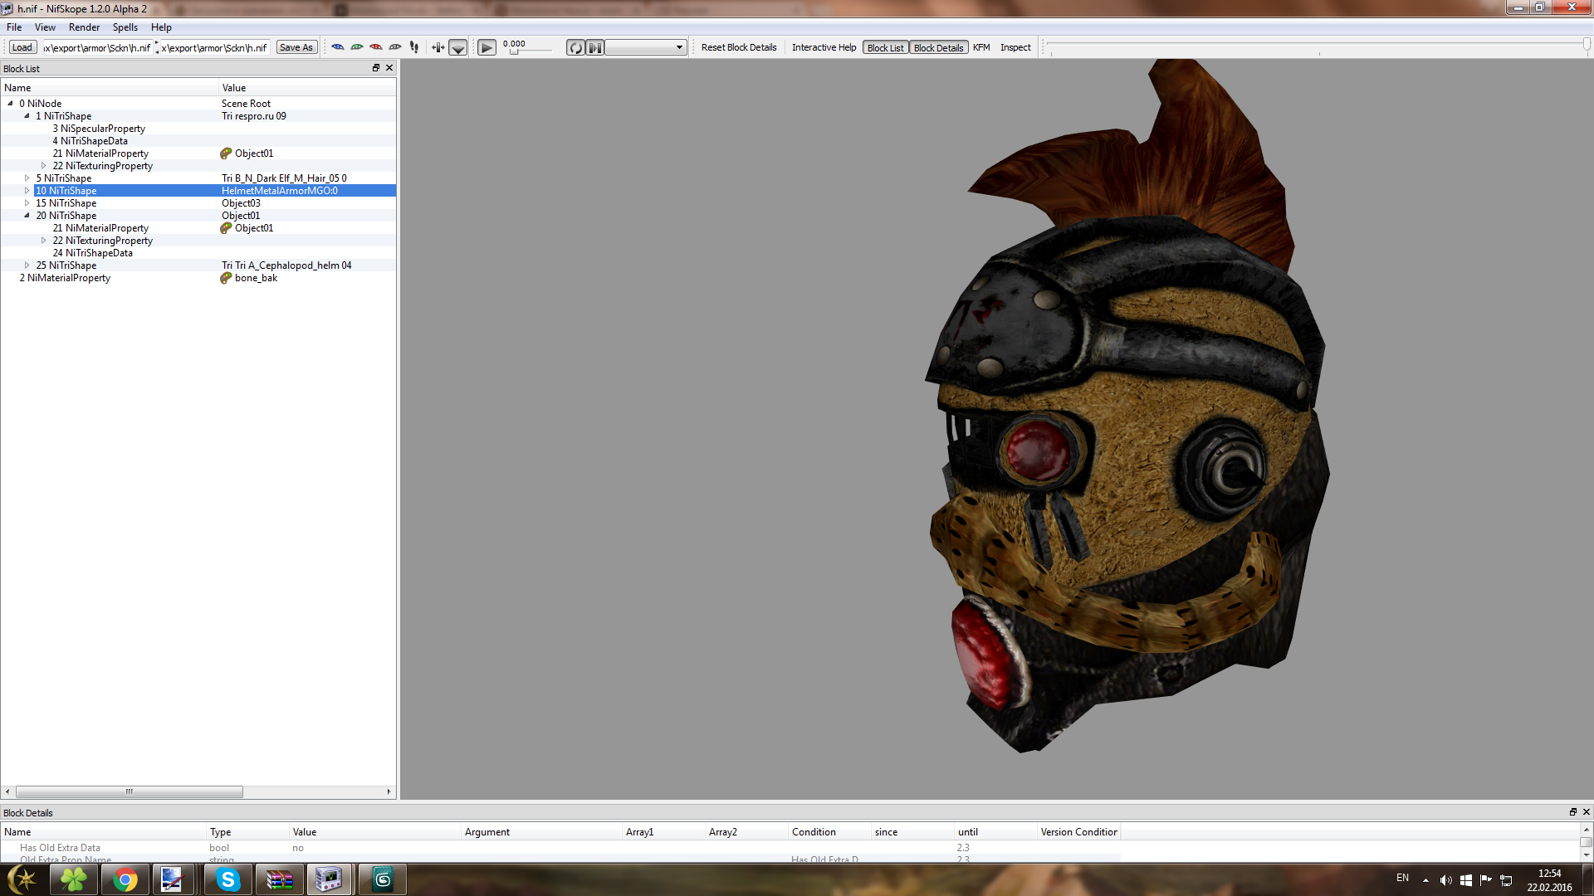
Task: Expand the 10 NiTriShape node
Action: (27, 191)
